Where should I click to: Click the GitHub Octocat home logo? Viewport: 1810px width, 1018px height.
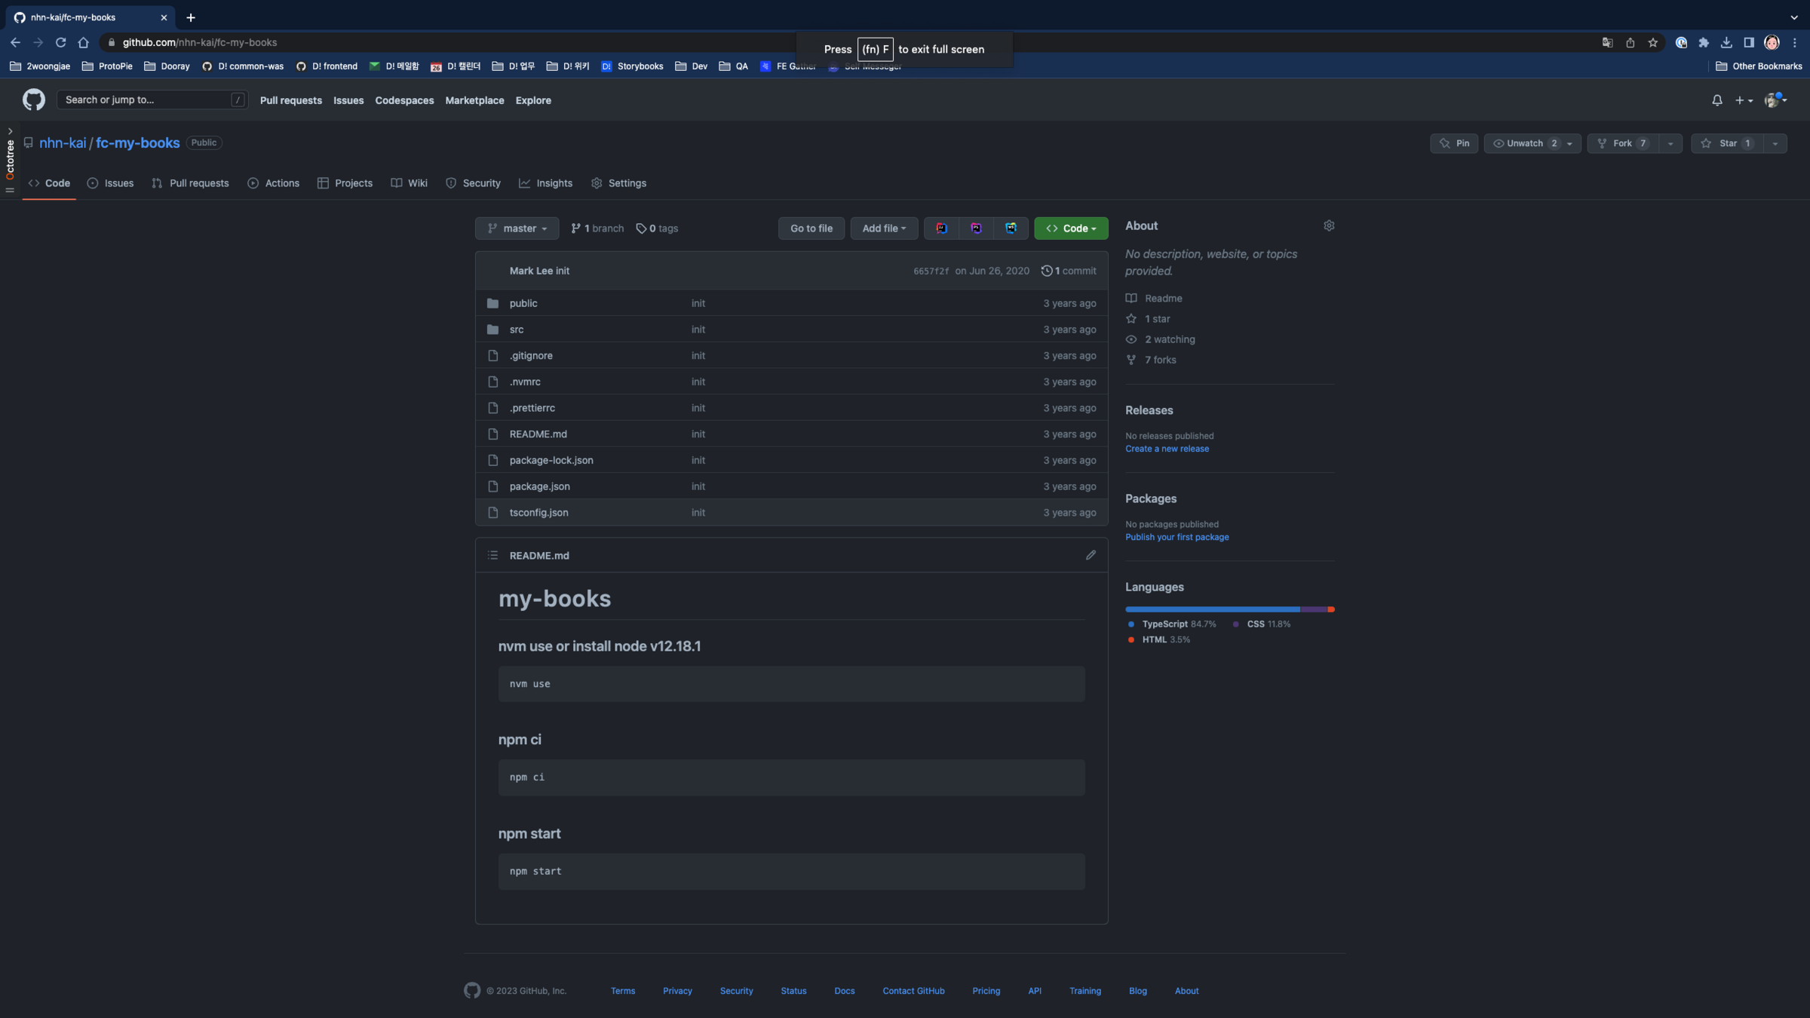(33, 100)
